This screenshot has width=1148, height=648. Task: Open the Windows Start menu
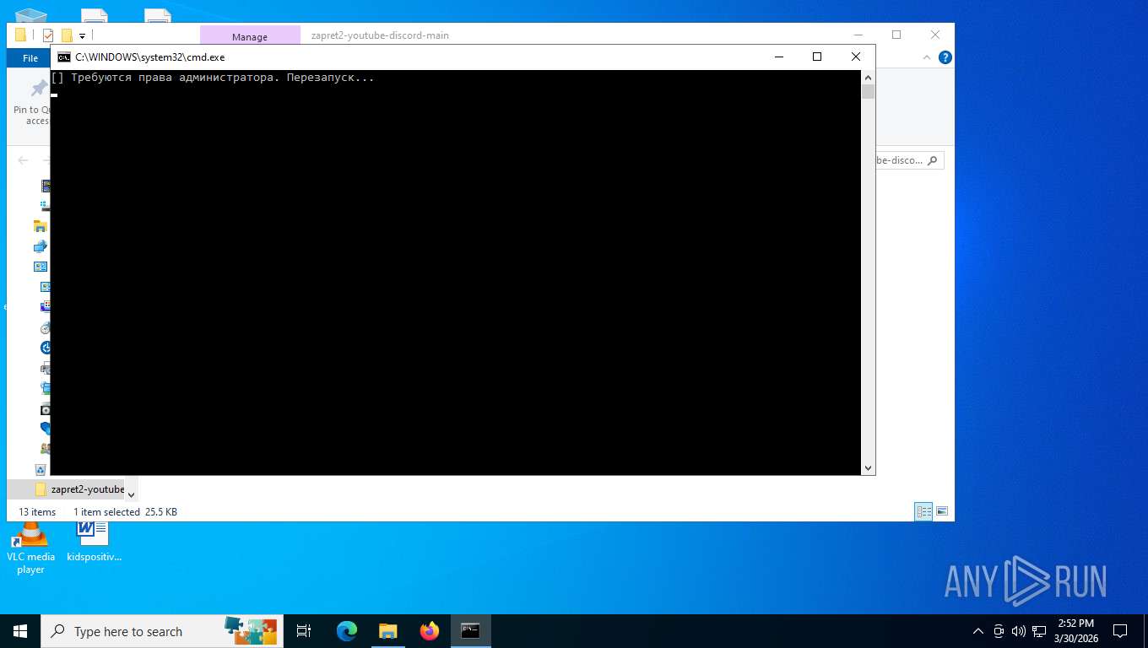(x=20, y=631)
